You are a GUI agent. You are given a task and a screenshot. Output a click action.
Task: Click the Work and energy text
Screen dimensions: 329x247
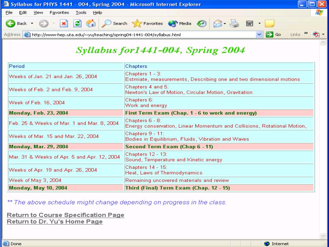tap(146, 105)
